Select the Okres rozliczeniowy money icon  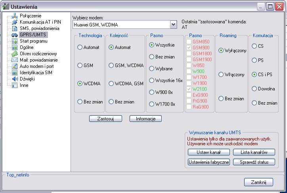coord(15,54)
